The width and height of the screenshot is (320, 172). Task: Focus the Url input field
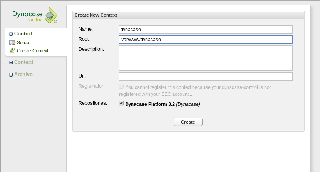(206, 77)
